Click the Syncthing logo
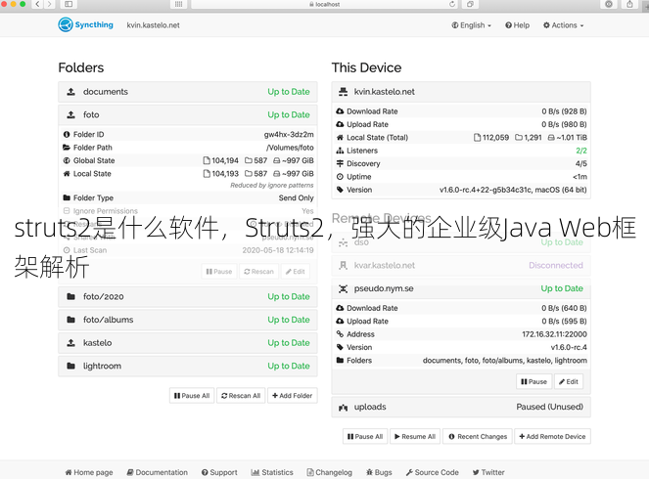Viewport: 649px width, 479px height. click(x=86, y=24)
